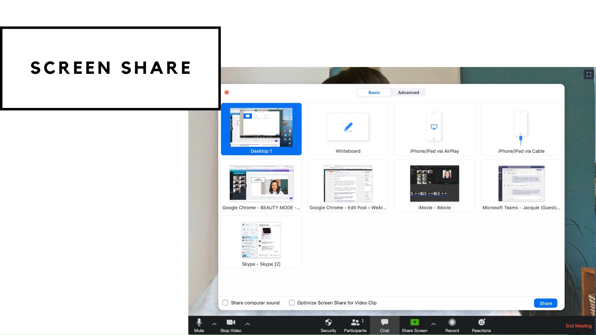The width and height of the screenshot is (596, 335).
Task: Open the Participants panel
Action: coord(355,323)
